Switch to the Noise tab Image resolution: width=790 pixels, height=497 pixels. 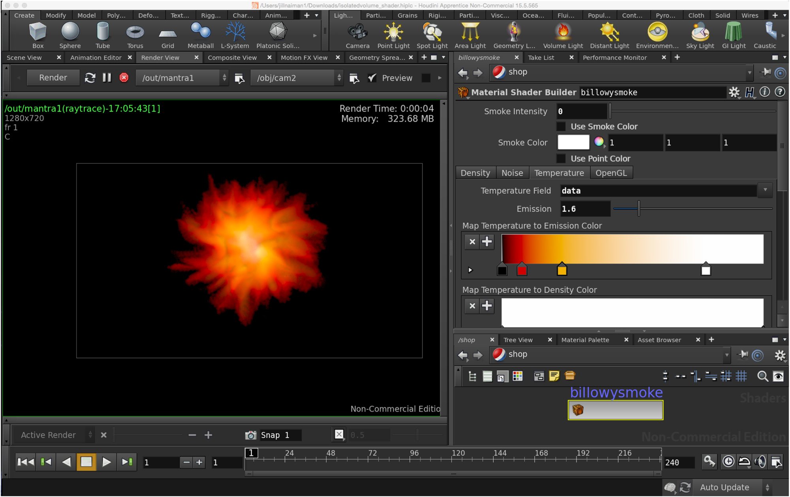tap(512, 173)
